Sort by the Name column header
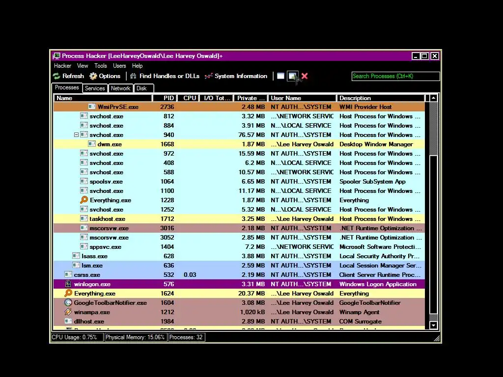Image resolution: width=503 pixels, height=377 pixels. [x=103, y=98]
